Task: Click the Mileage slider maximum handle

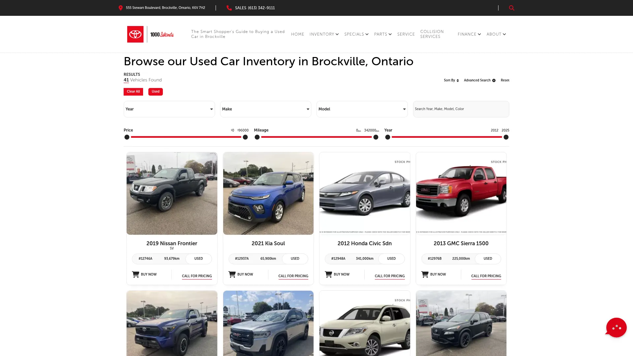Action: tap(376, 137)
